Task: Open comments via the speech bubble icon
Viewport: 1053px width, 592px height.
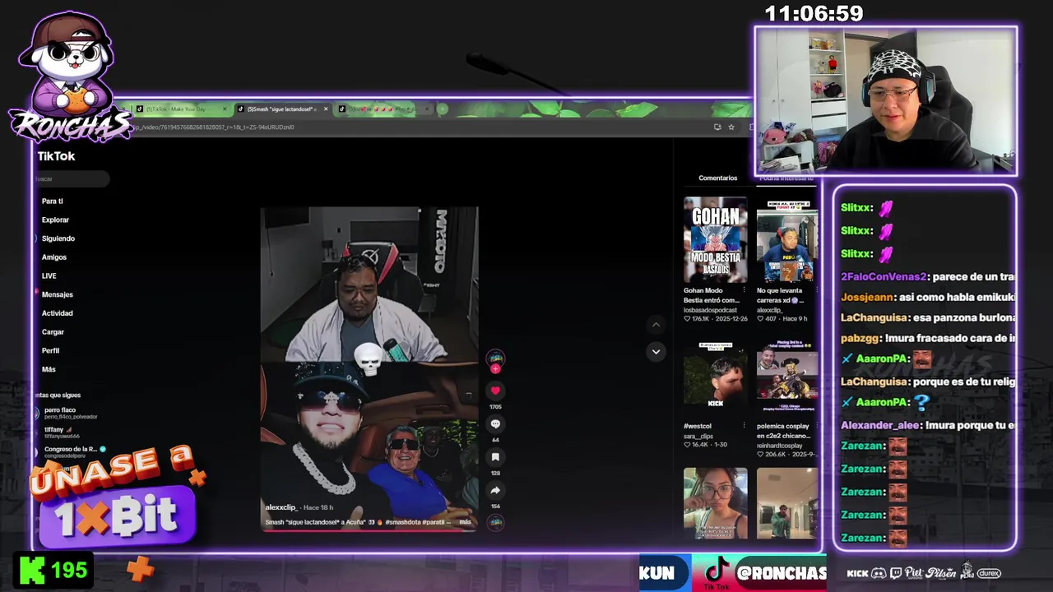Action: (495, 424)
